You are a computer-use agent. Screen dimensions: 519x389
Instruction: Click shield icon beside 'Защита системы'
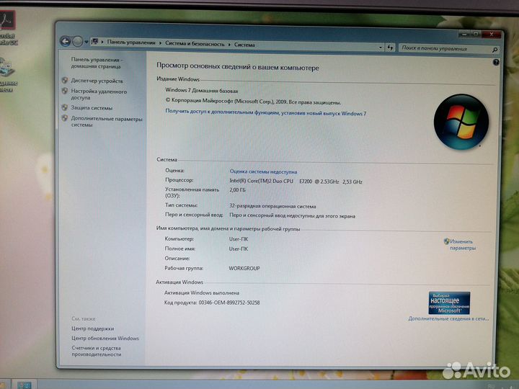pos(65,107)
